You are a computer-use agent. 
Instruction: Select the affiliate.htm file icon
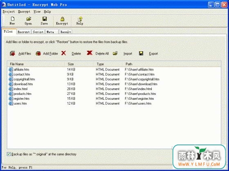[11, 70]
